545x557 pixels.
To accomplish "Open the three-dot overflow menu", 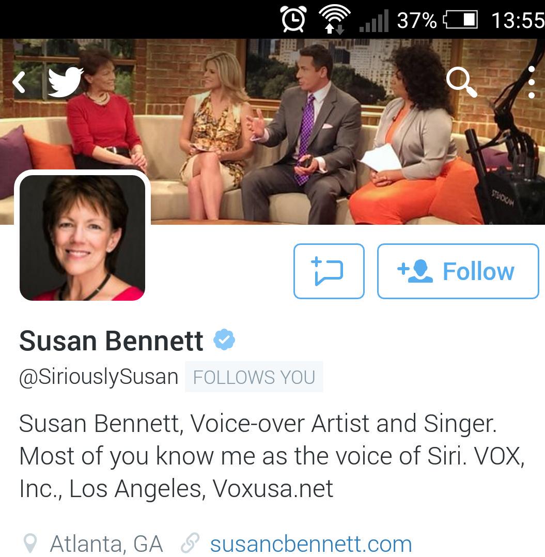I will tap(531, 82).
